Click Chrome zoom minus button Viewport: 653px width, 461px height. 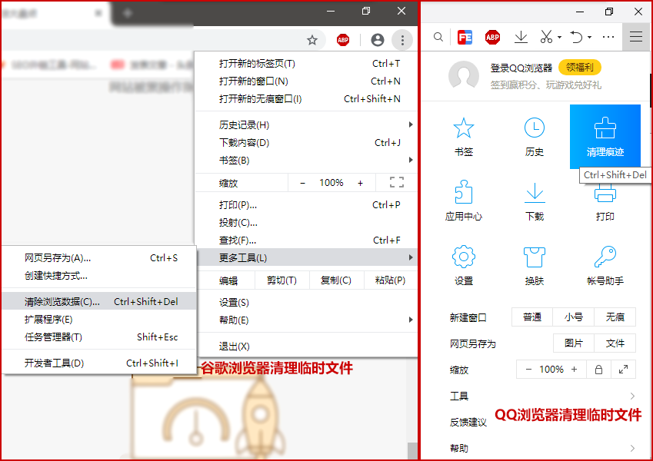click(303, 183)
